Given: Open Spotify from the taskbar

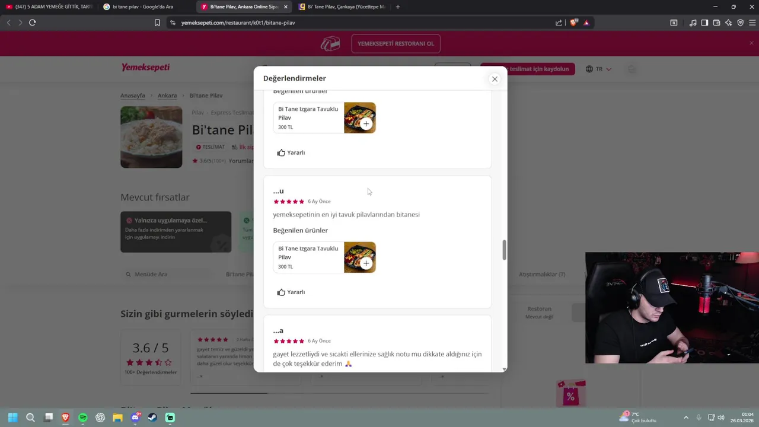Looking at the screenshot, I should [x=83, y=418].
